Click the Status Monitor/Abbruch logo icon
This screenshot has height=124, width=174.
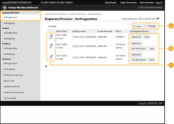[x=4, y=7]
